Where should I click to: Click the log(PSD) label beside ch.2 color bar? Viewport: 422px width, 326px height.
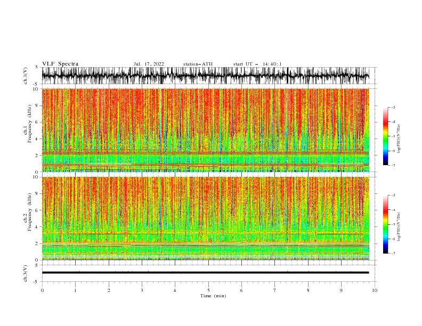(x=399, y=226)
